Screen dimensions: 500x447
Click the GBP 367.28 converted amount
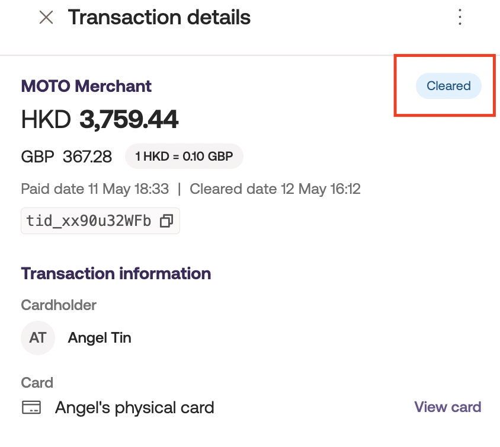66,157
